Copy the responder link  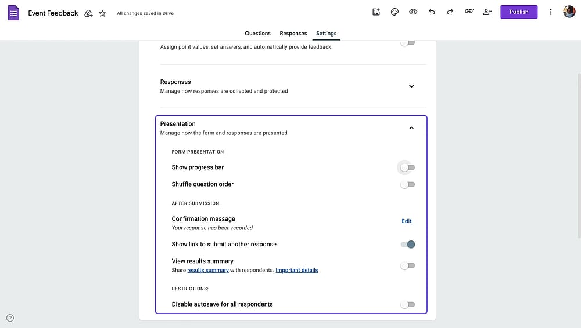469,12
